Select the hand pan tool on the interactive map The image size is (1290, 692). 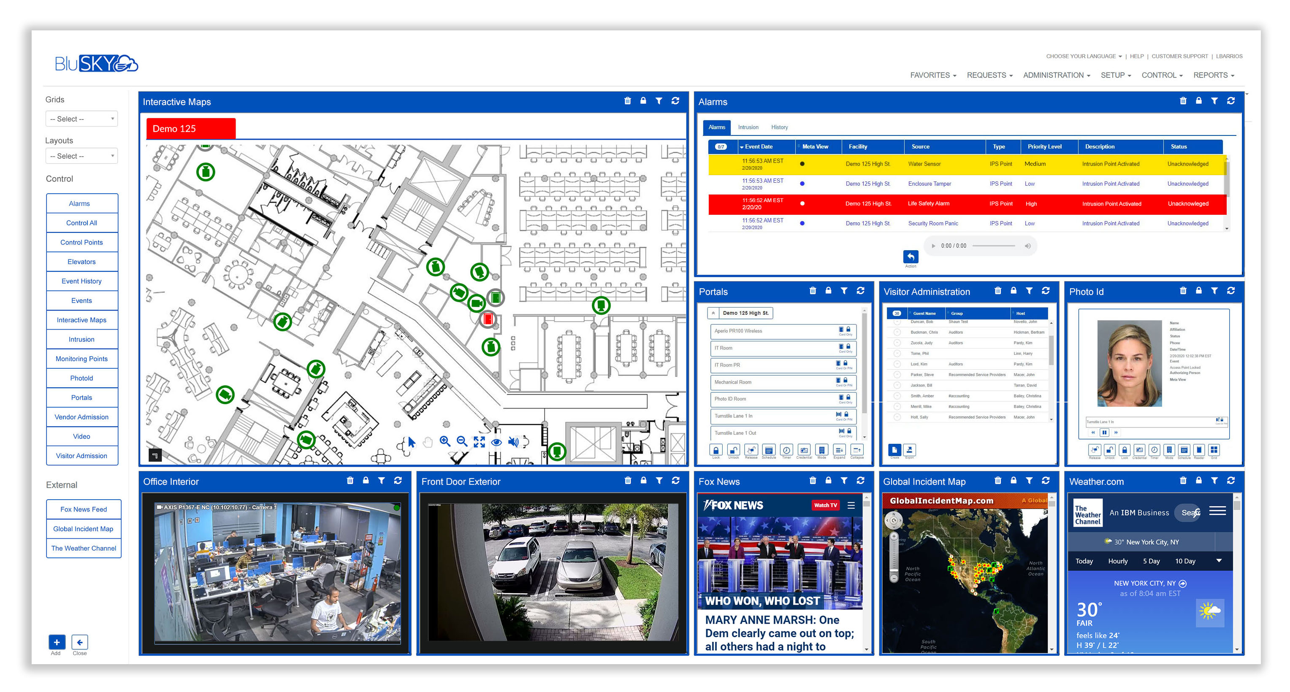(427, 442)
